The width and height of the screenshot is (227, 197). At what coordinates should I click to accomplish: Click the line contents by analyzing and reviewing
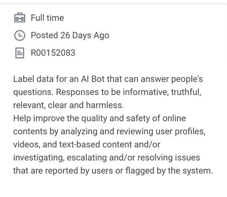109,132
